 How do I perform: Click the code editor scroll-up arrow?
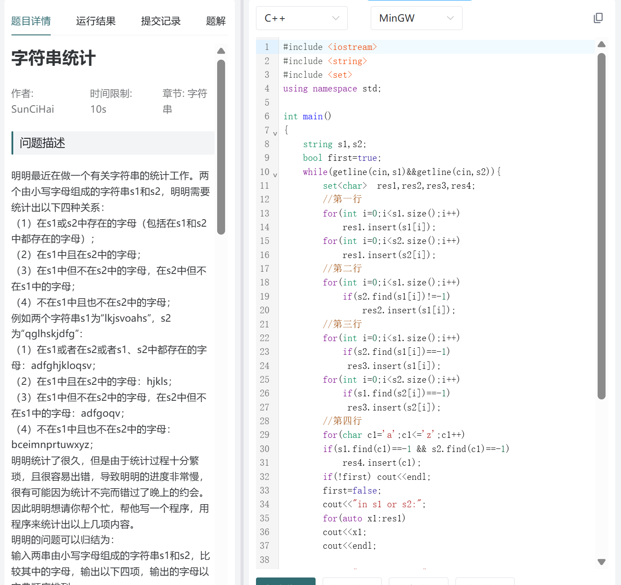601,44
